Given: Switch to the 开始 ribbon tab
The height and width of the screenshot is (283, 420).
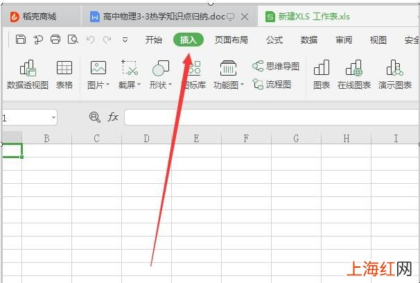Looking at the screenshot, I should [x=154, y=40].
